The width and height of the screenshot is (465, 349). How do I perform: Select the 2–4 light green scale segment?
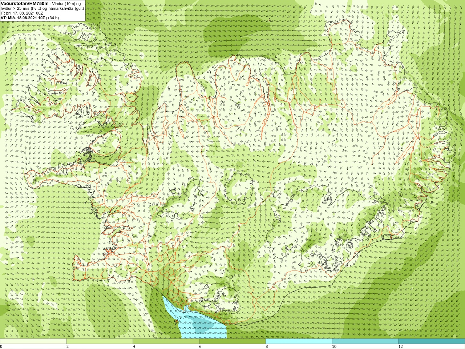coord(100,341)
